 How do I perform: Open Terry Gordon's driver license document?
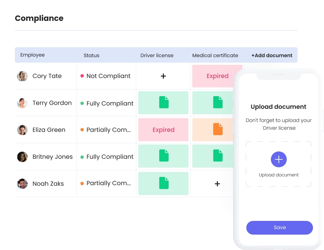pyautogui.click(x=163, y=102)
